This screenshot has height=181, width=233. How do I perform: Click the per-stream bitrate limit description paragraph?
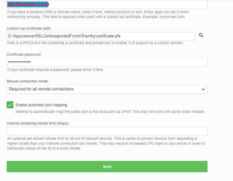(106, 143)
